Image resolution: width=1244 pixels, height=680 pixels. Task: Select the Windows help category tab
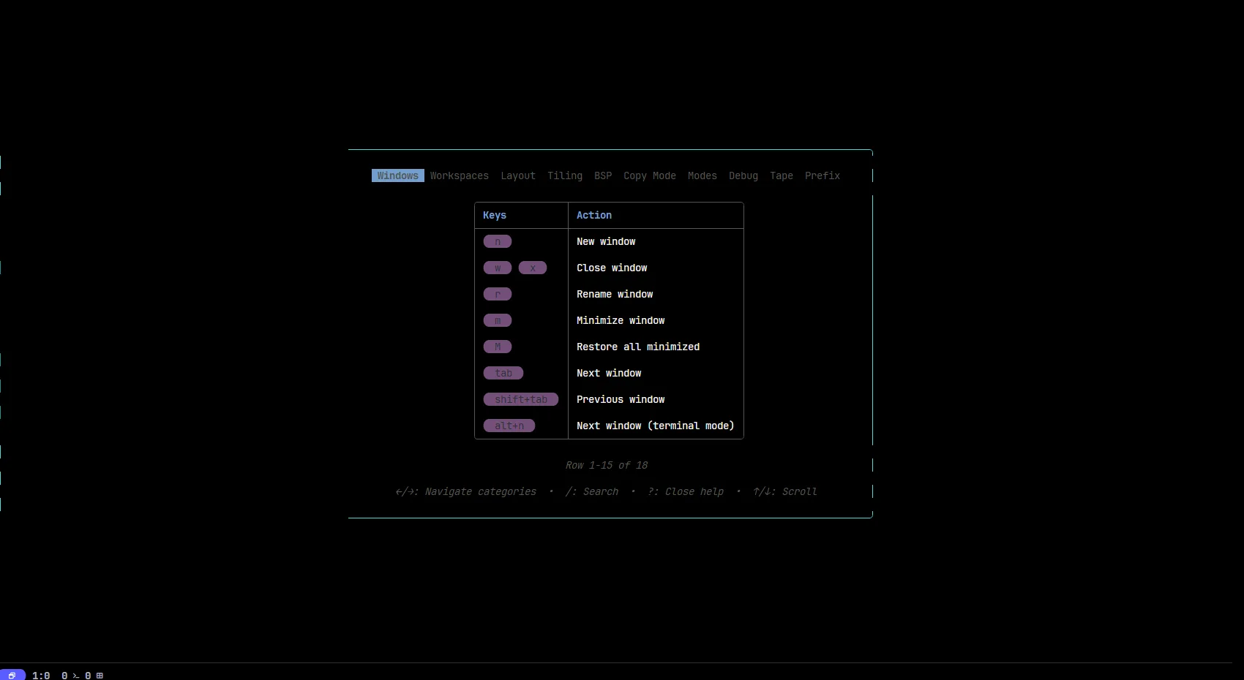coord(398,175)
